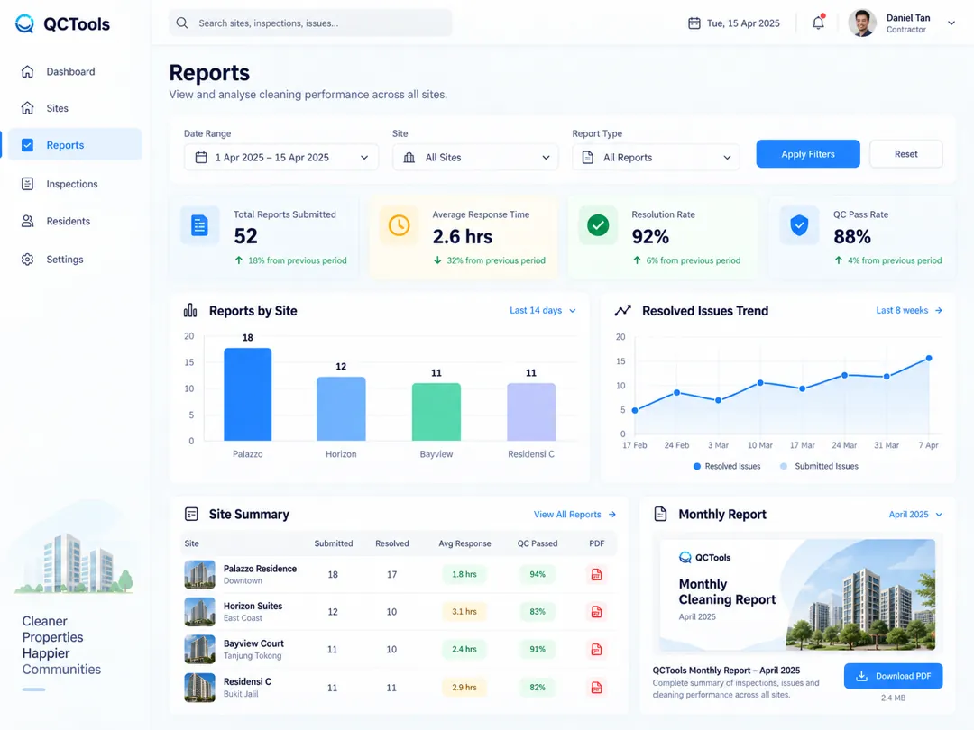Open the Last 8 weeks link
974x730 pixels.
tap(909, 310)
